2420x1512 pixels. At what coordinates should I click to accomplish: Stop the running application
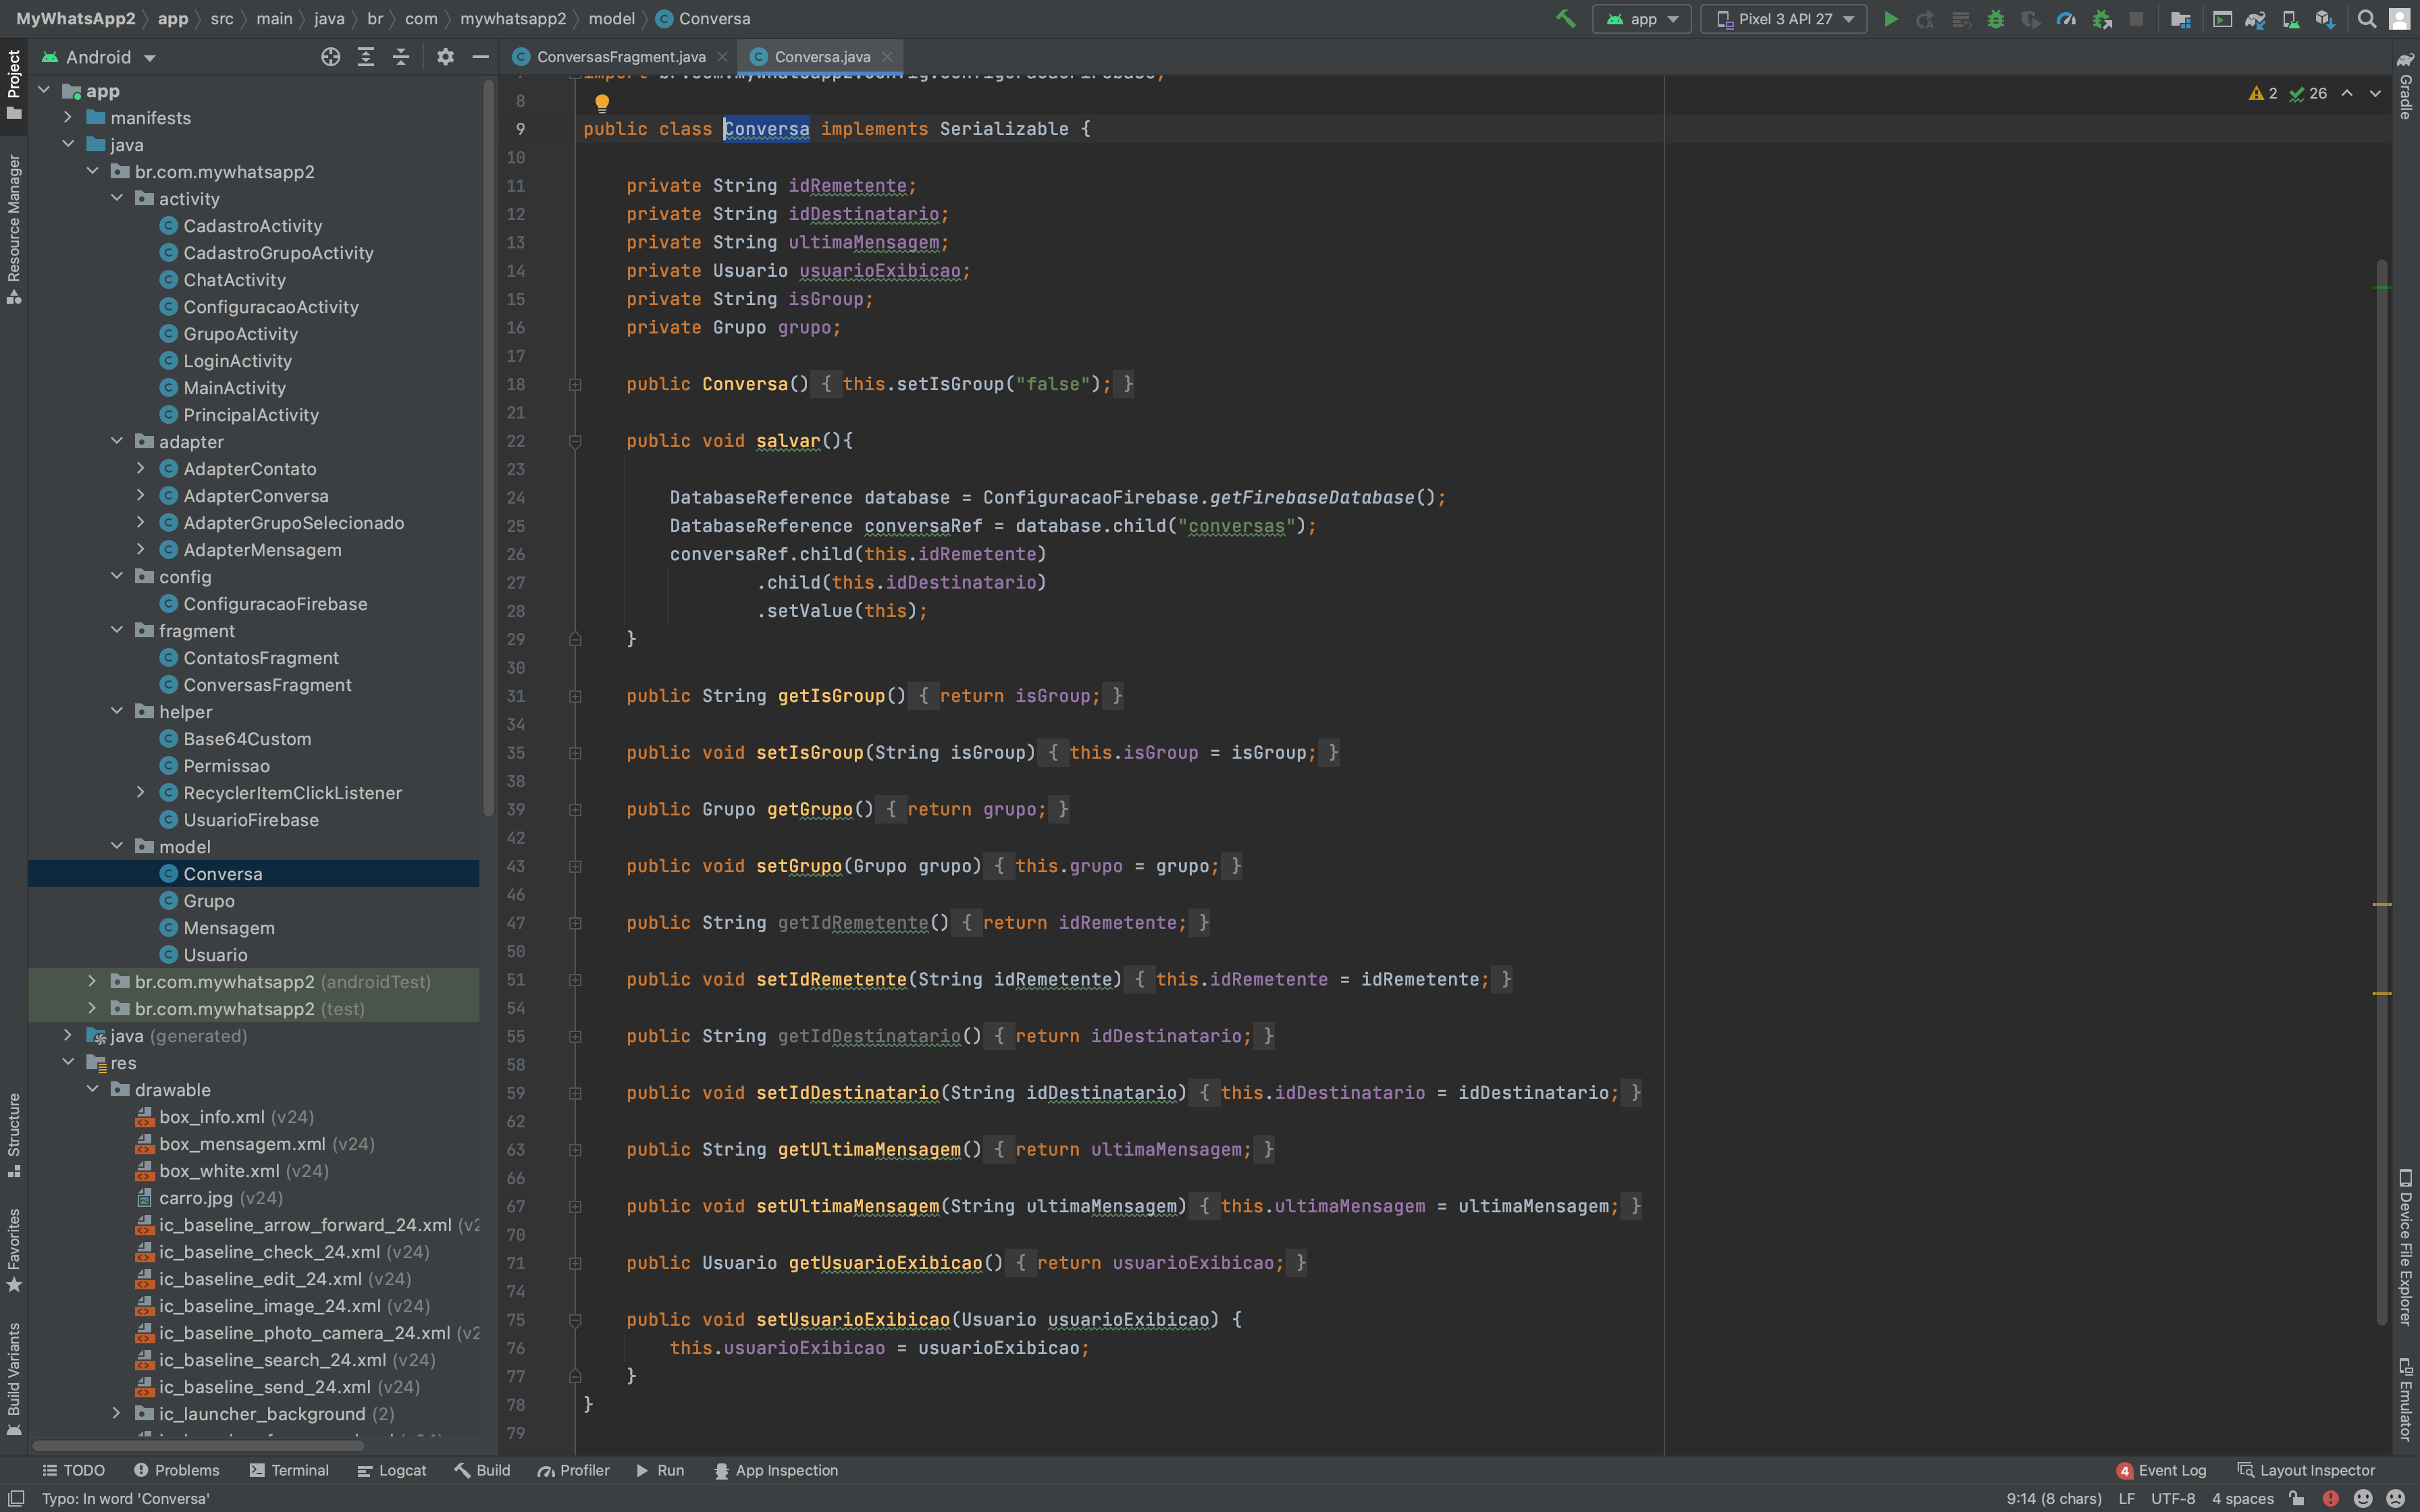2137,19
